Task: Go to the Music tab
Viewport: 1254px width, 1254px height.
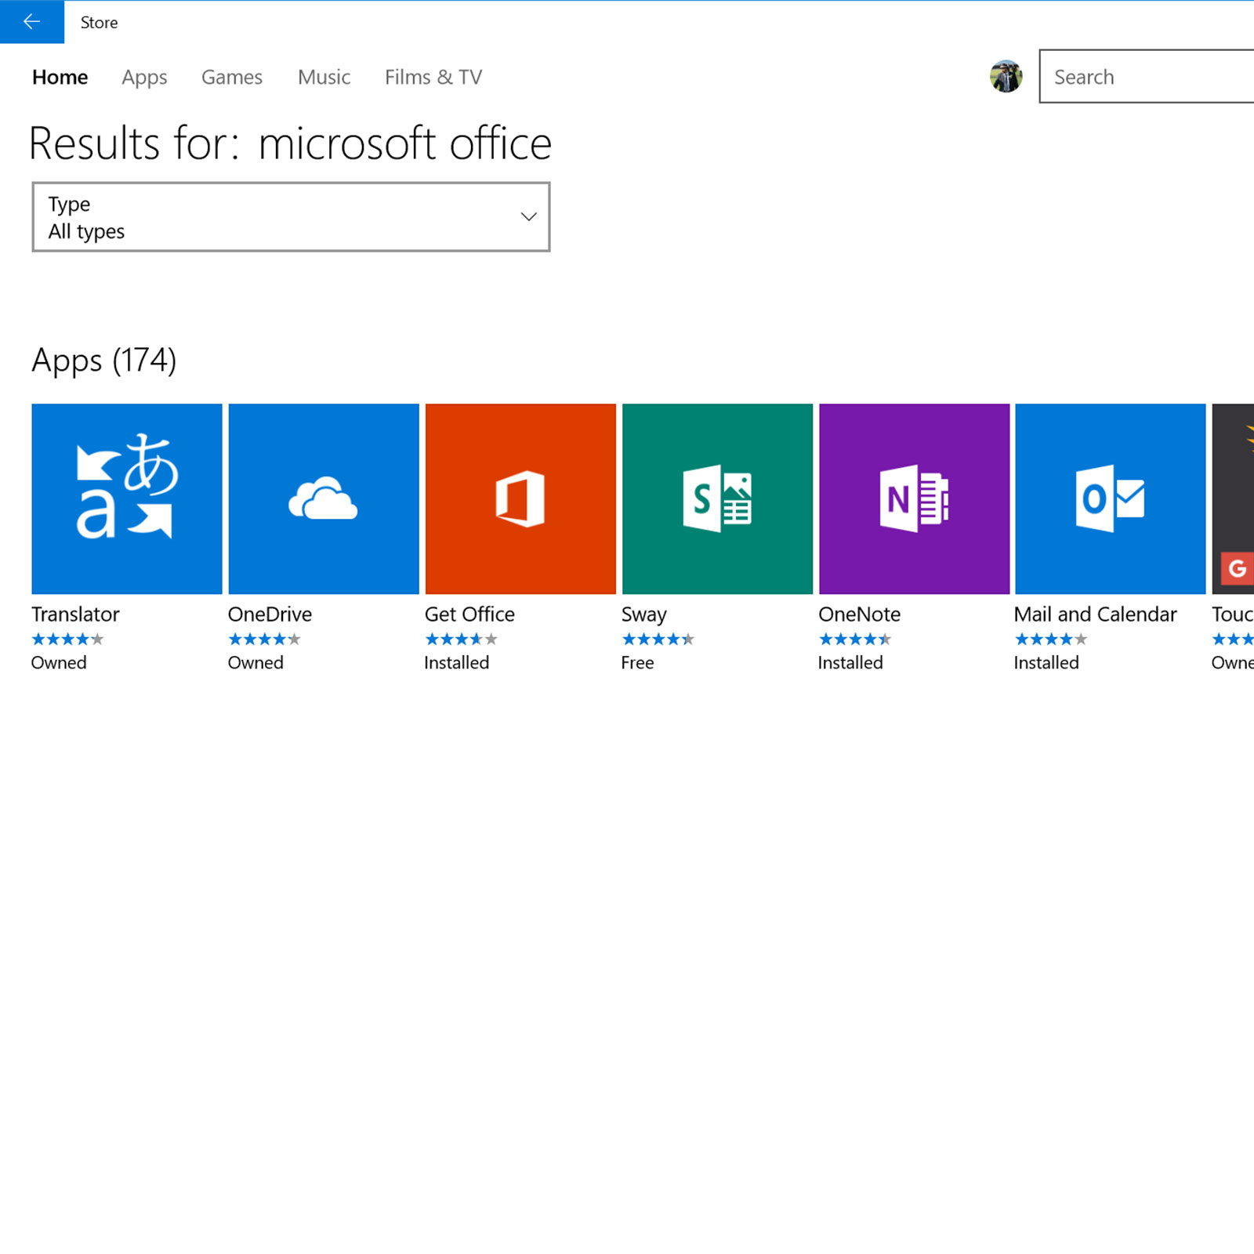Action: (324, 78)
